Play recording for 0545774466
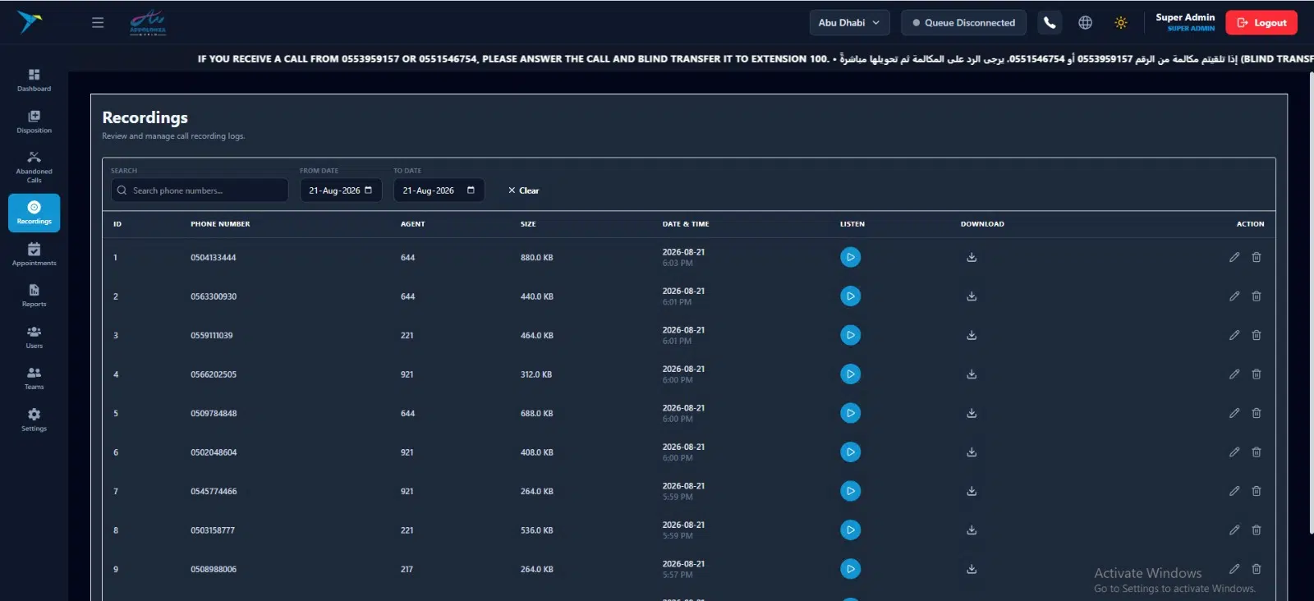 (x=850, y=491)
